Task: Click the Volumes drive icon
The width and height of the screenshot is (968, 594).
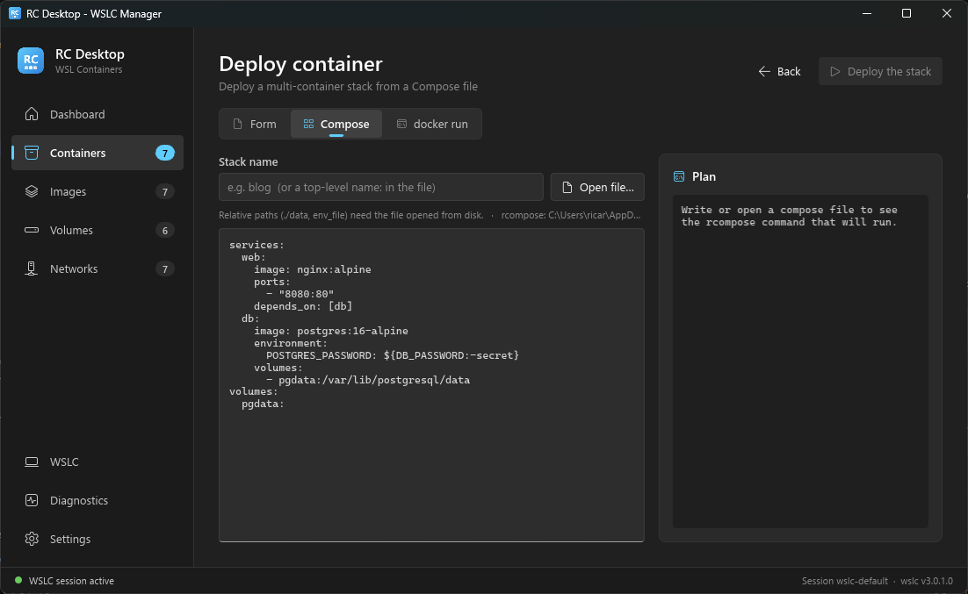Action: 32,230
